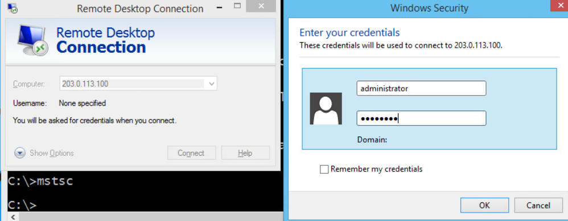Click the command prompt window area
The width and height of the screenshot is (568, 221).
tap(145, 191)
